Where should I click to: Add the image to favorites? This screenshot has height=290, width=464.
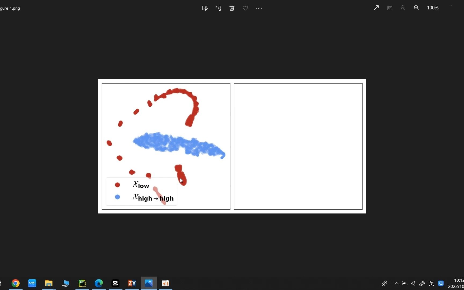(245, 8)
